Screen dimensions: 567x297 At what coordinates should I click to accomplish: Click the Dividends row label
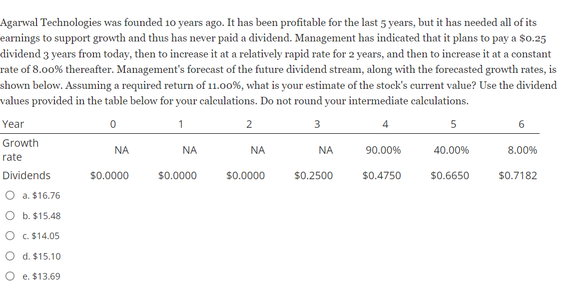tap(26, 175)
